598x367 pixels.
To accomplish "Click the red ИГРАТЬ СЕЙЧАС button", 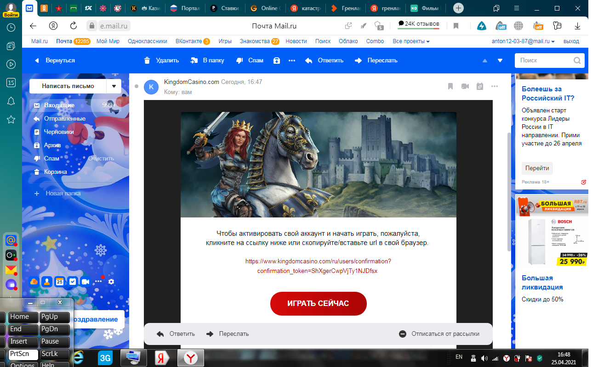I will [318, 304].
